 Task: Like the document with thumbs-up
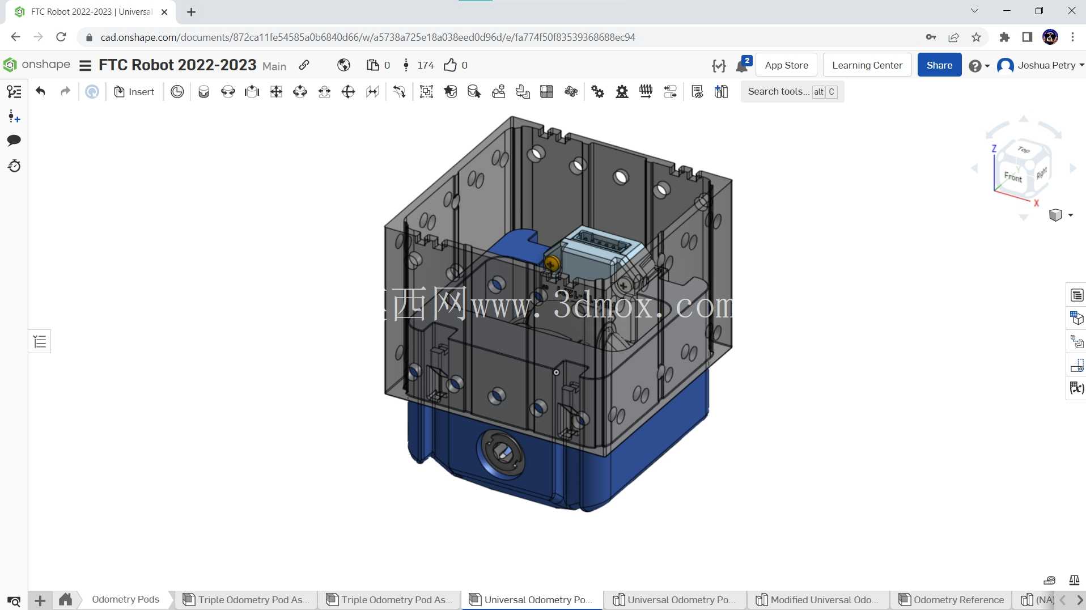450,65
